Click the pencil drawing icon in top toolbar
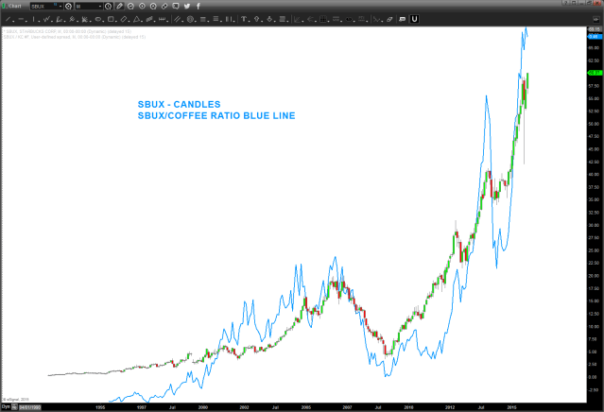Viewport: 604px width, 412px height. pos(118,6)
